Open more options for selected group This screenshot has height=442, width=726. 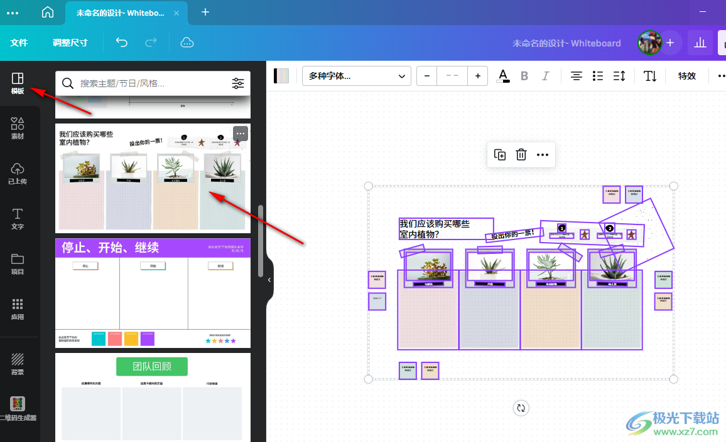tap(542, 154)
